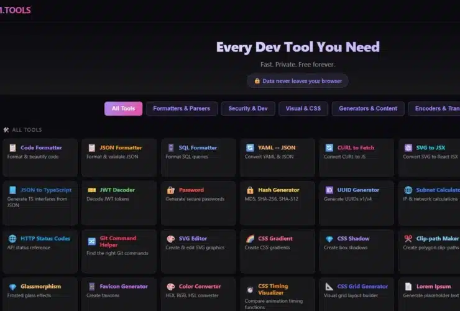460x311 pixels.
Task: Open the SQL Formatter tool
Action: [198, 158]
